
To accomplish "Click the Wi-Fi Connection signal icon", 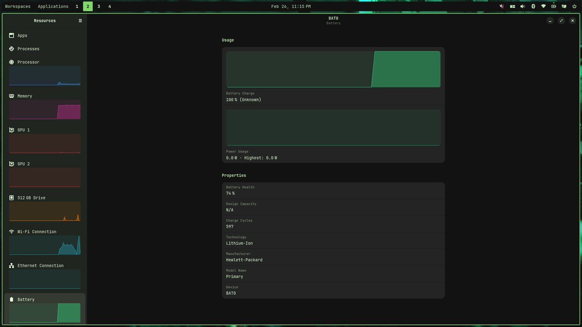I will click(12, 232).
